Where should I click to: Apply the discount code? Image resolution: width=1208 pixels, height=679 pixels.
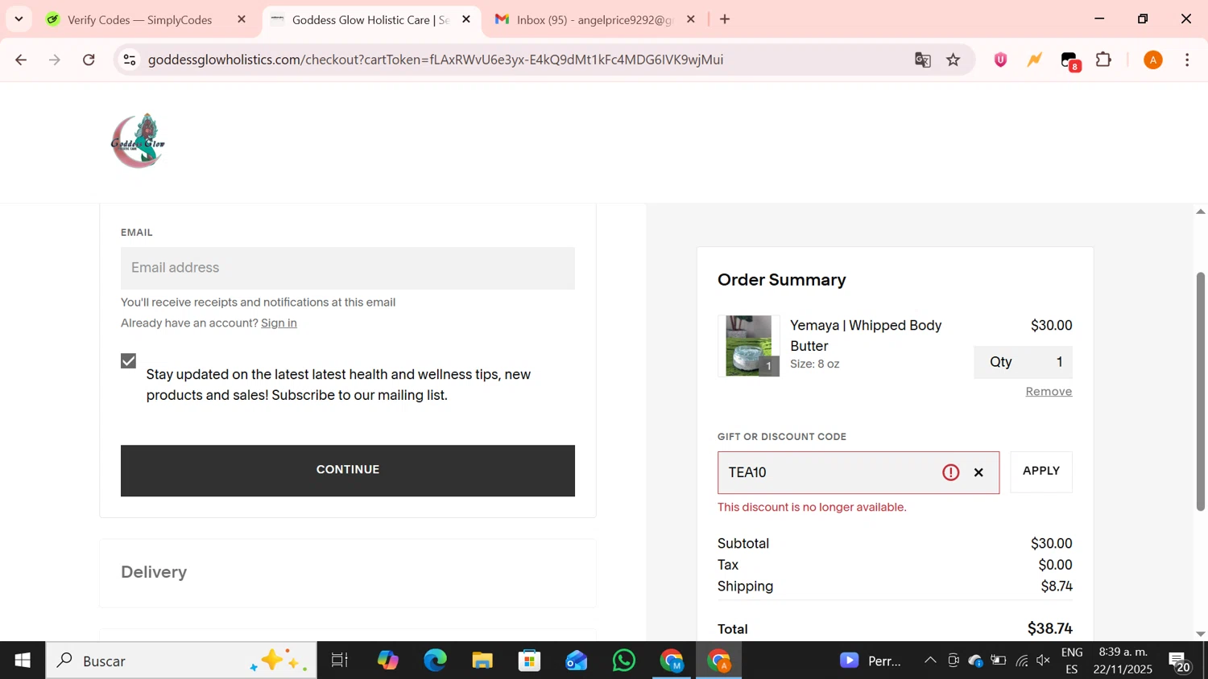coord(1041,471)
